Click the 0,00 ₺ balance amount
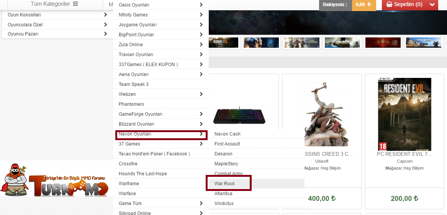This screenshot has width=447, height=215. coord(363,5)
